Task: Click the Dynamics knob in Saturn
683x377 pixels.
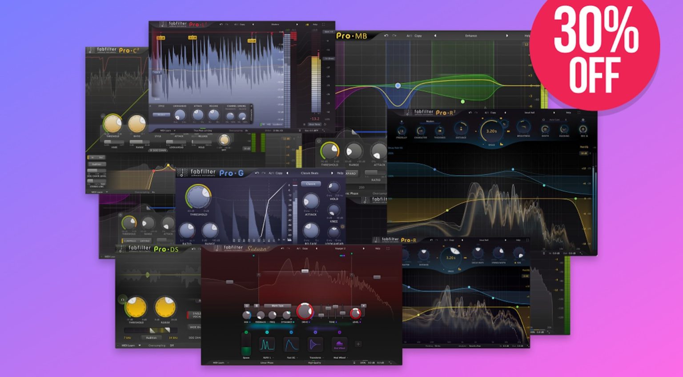Action: click(286, 315)
